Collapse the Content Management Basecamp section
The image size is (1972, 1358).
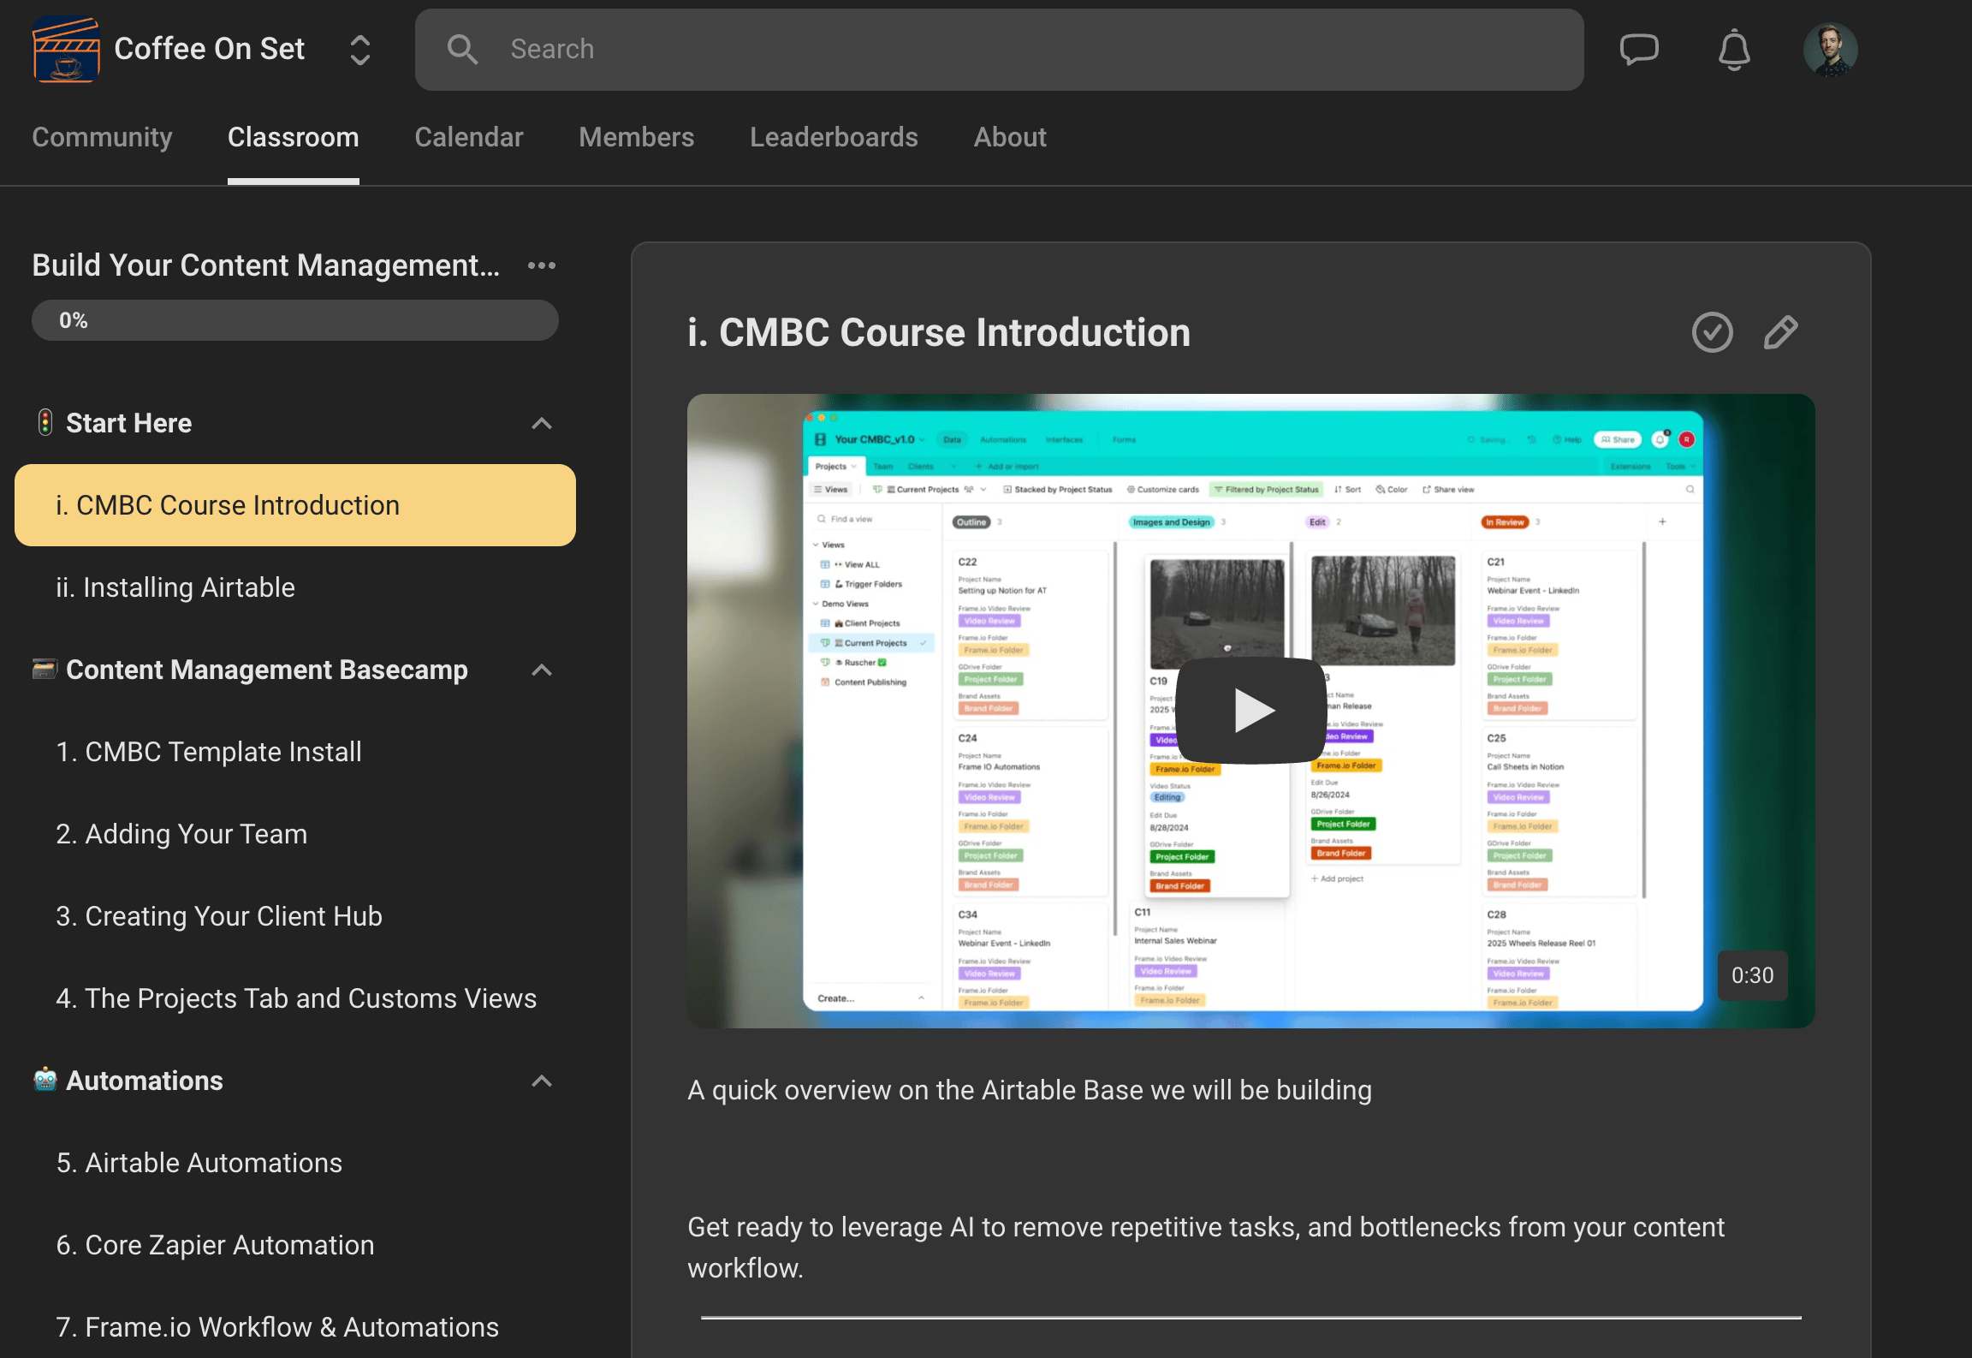[x=542, y=670]
